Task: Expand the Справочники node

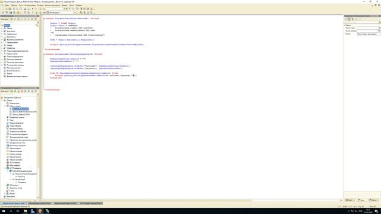Action: [2, 34]
